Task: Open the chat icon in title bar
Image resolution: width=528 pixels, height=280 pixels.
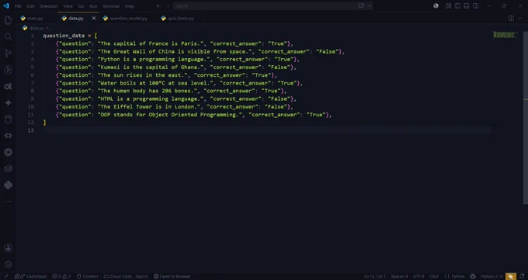Action: 361,5
